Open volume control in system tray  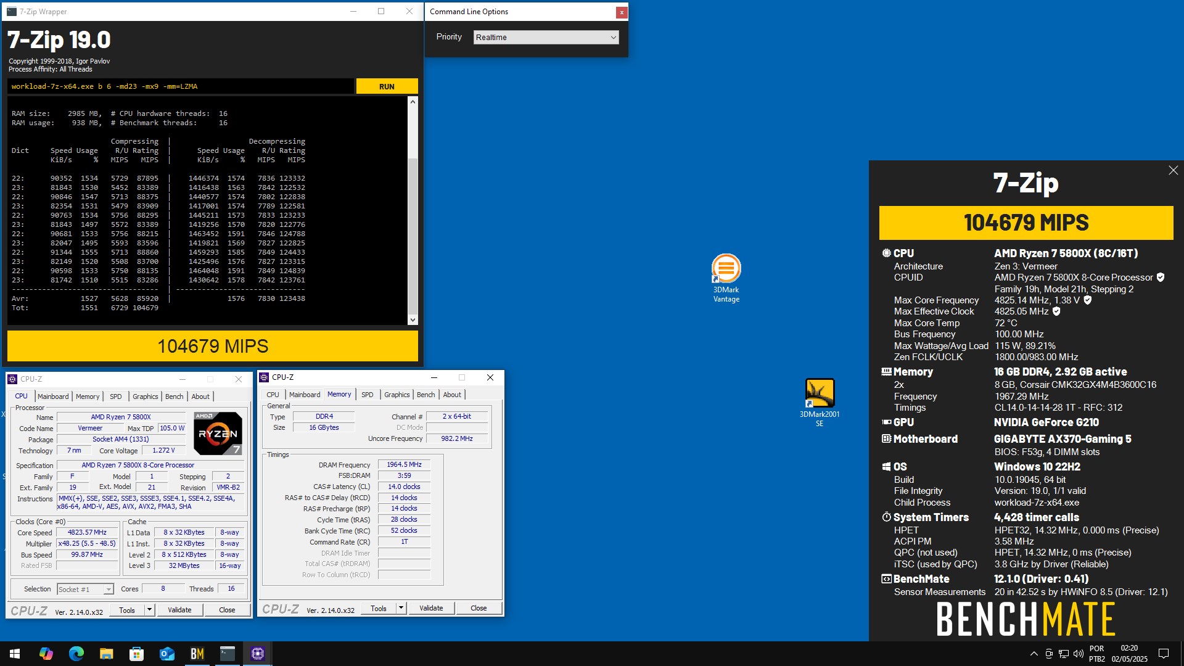click(1078, 654)
